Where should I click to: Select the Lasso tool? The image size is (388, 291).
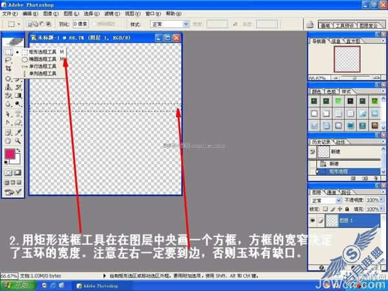pyautogui.click(x=8, y=60)
